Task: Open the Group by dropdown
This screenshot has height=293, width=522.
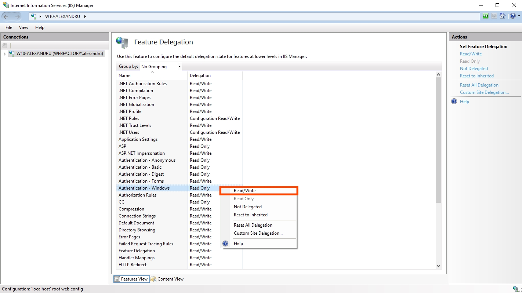Action: [161, 66]
